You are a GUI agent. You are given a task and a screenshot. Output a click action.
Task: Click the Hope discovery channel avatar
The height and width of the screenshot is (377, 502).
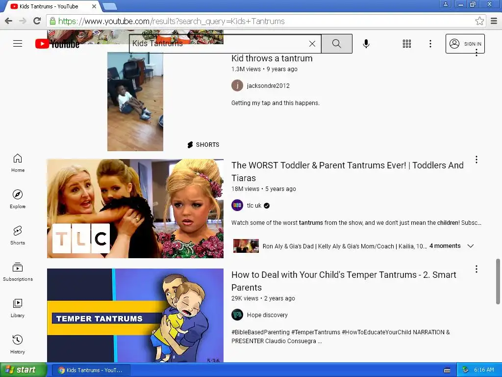pos(237,315)
